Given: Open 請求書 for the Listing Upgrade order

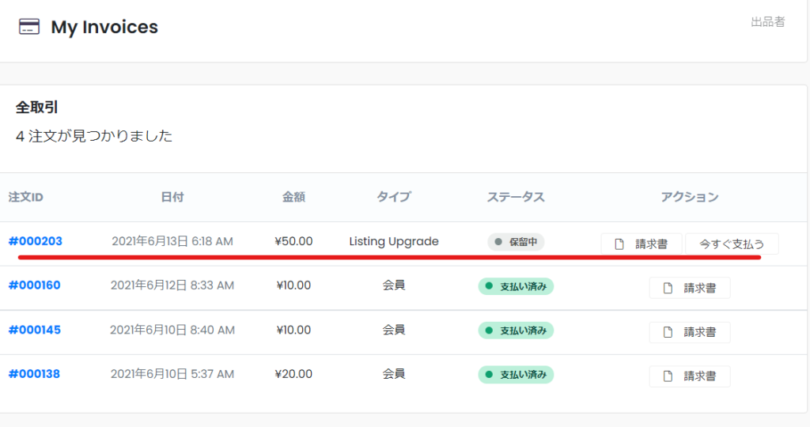Looking at the screenshot, I should pos(642,244).
